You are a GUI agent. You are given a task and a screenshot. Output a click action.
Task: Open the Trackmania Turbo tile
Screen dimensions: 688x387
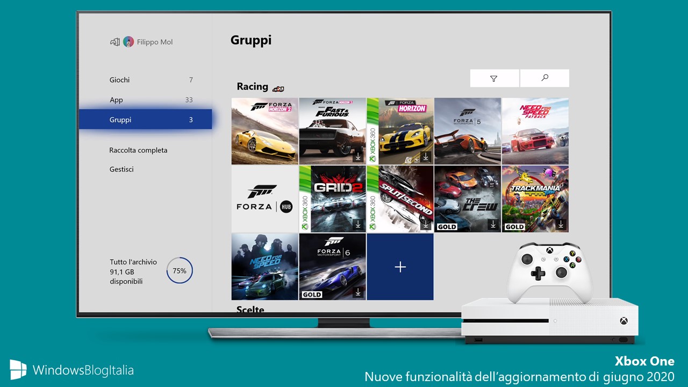(x=535, y=199)
